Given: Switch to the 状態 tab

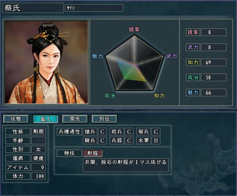Looking at the screenshot, I should [x=16, y=119].
